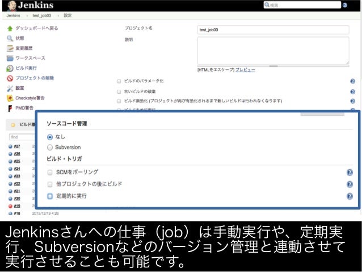
Task: Click test_job03 breadcrumb item
Action: click(x=42, y=15)
